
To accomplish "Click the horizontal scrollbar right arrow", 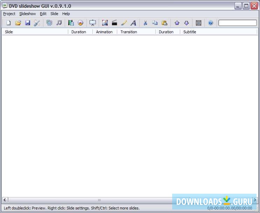I will click(255, 200).
